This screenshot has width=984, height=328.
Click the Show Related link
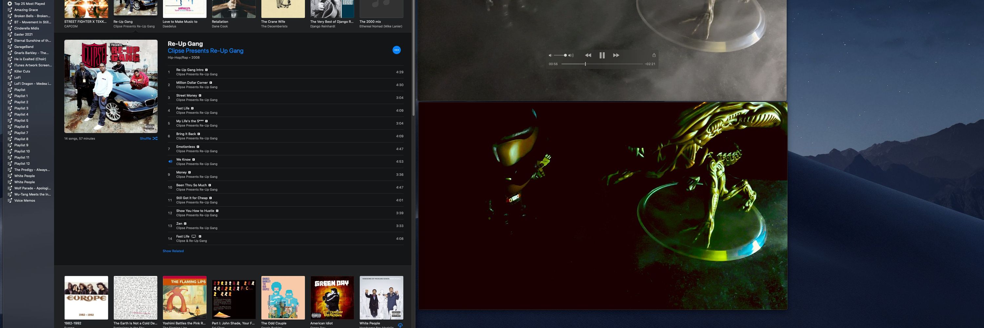point(173,251)
